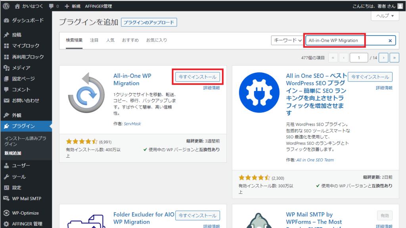
Task: Open 詳細情報 for All in One SEO
Action: tap(384, 88)
